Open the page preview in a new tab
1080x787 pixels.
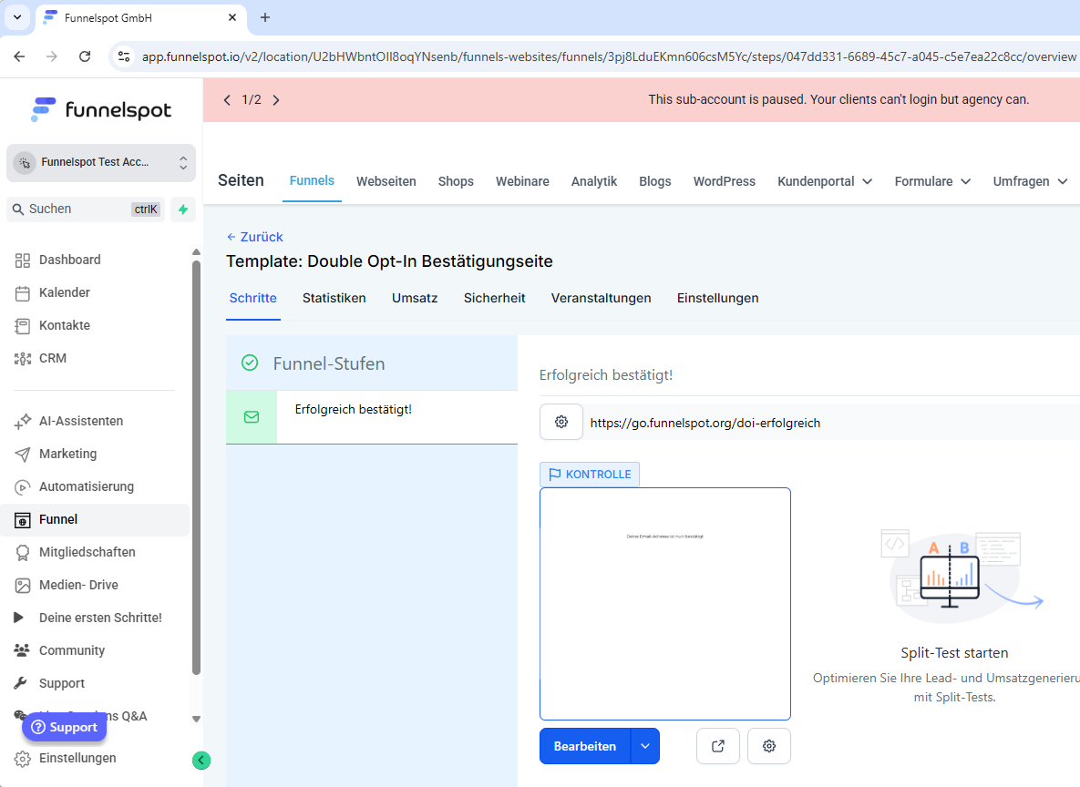[717, 746]
